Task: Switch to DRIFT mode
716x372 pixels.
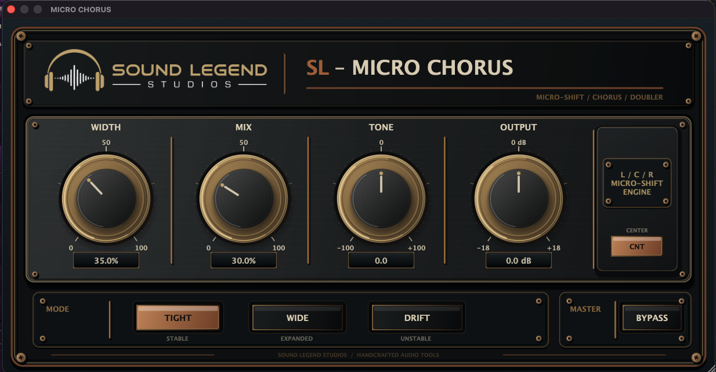Action: click(417, 318)
